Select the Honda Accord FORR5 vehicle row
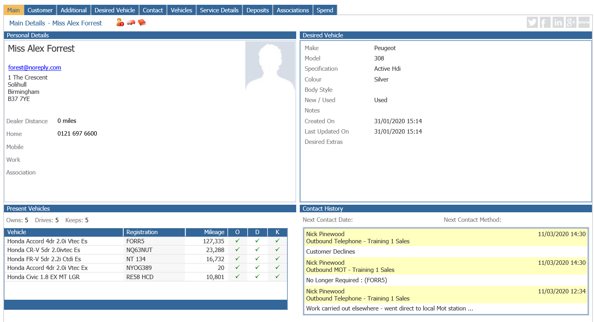 point(64,241)
